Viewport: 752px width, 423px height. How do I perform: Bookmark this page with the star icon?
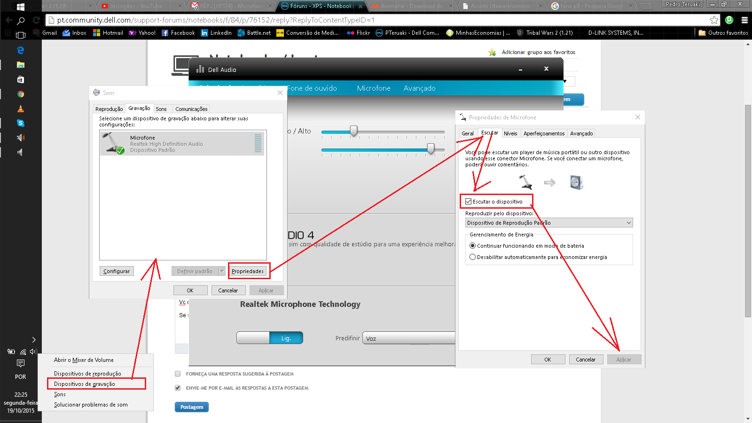click(x=714, y=20)
